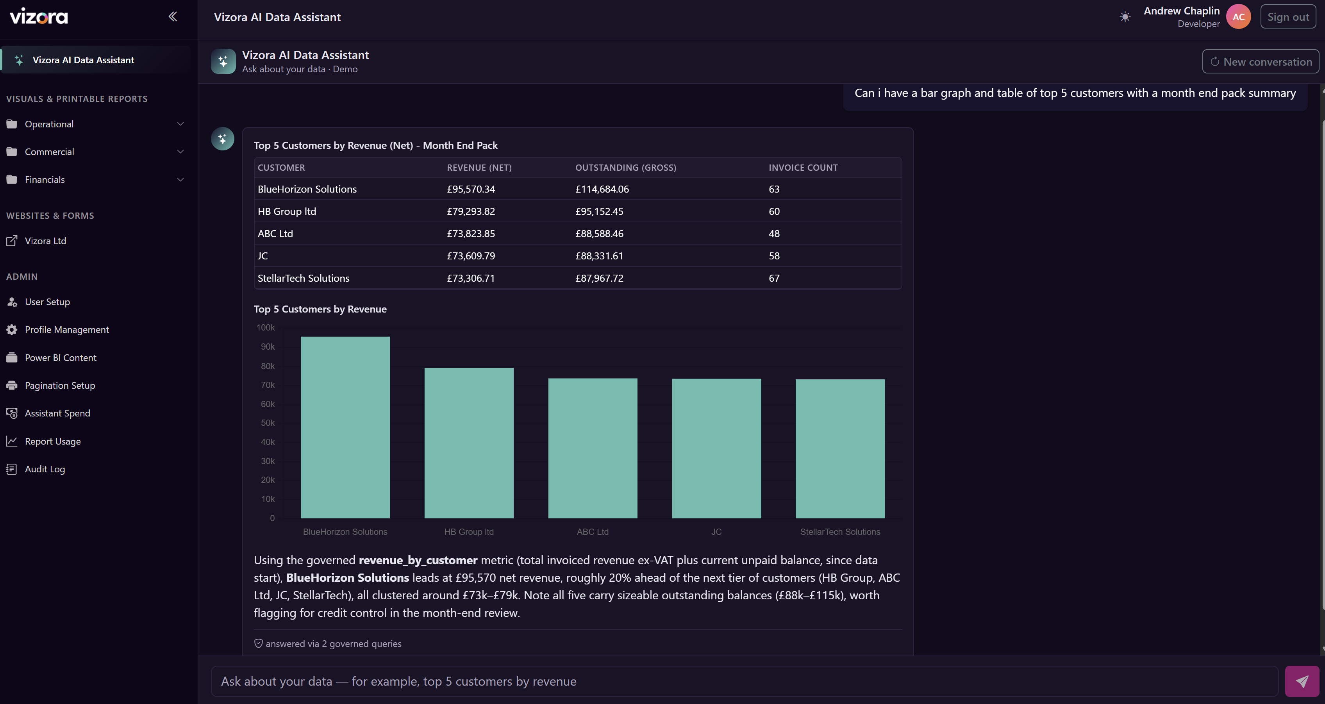1325x704 pixels.
Task: Click the Operational folder icon
Action: click(x=12, y=124)
